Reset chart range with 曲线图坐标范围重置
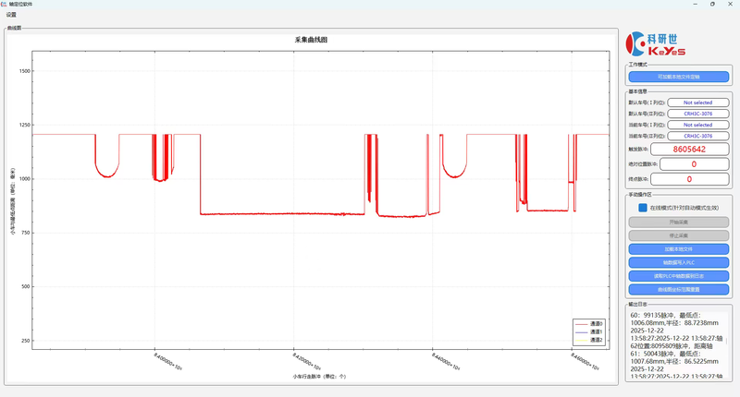The width and height of the screenshot is (740, 397). (679, 289)
